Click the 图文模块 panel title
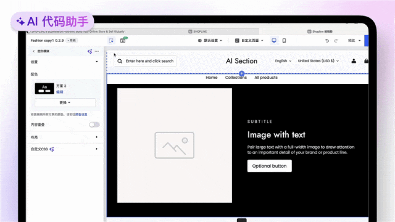Viewport: 395px width, 222px height. coord(43,51)
